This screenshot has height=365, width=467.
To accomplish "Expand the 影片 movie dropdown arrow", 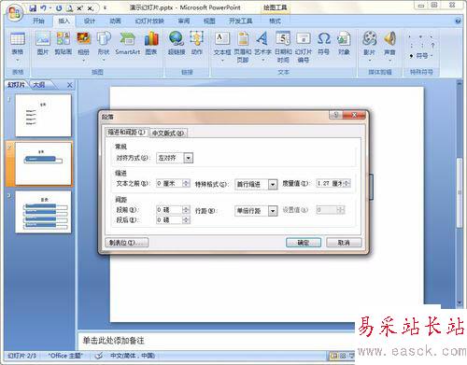I will coord(369,60).
